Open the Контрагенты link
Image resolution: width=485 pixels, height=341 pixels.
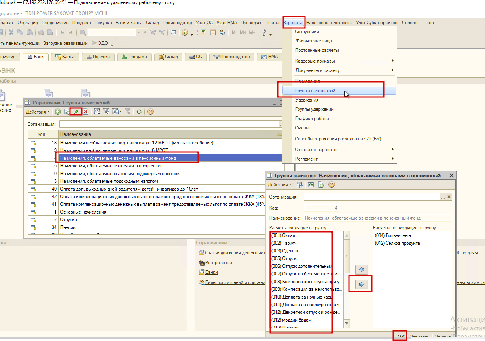(218, 263)
